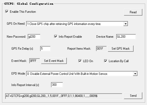Image resolution: width=147 pixels, height=105 pixels.
Task: Focus the New Password field
Action: [x=34, y=37]
